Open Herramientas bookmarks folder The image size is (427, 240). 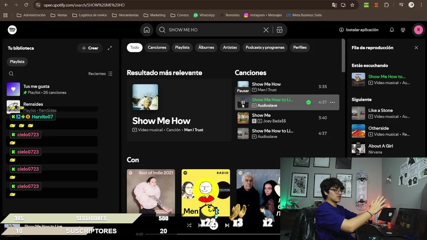pyautogui.click(x=125, y=15)
